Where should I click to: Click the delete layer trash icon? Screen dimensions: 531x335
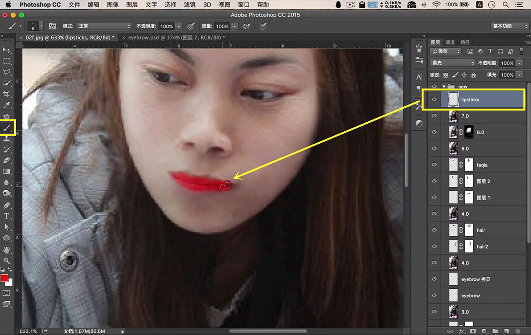pyautogui.click(x=517, y=331)
